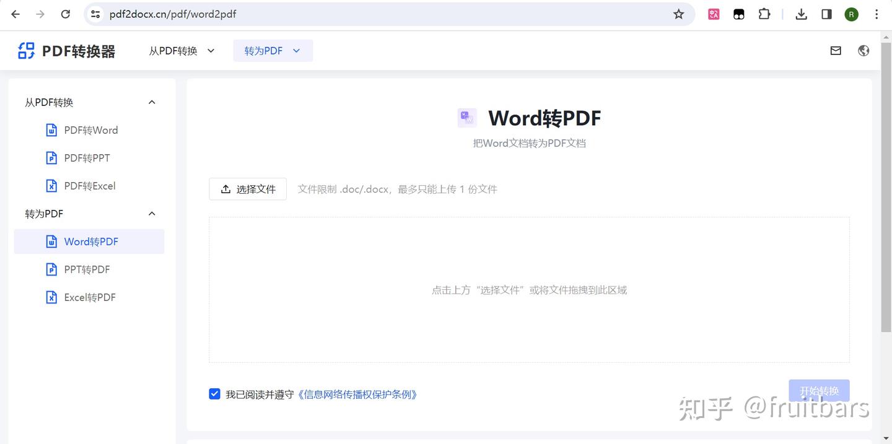This screenshot has height=444, width=892.
Task: Uncheck the 我已阅读并遵守 agreement checkbox
Action: click(214, 394)
